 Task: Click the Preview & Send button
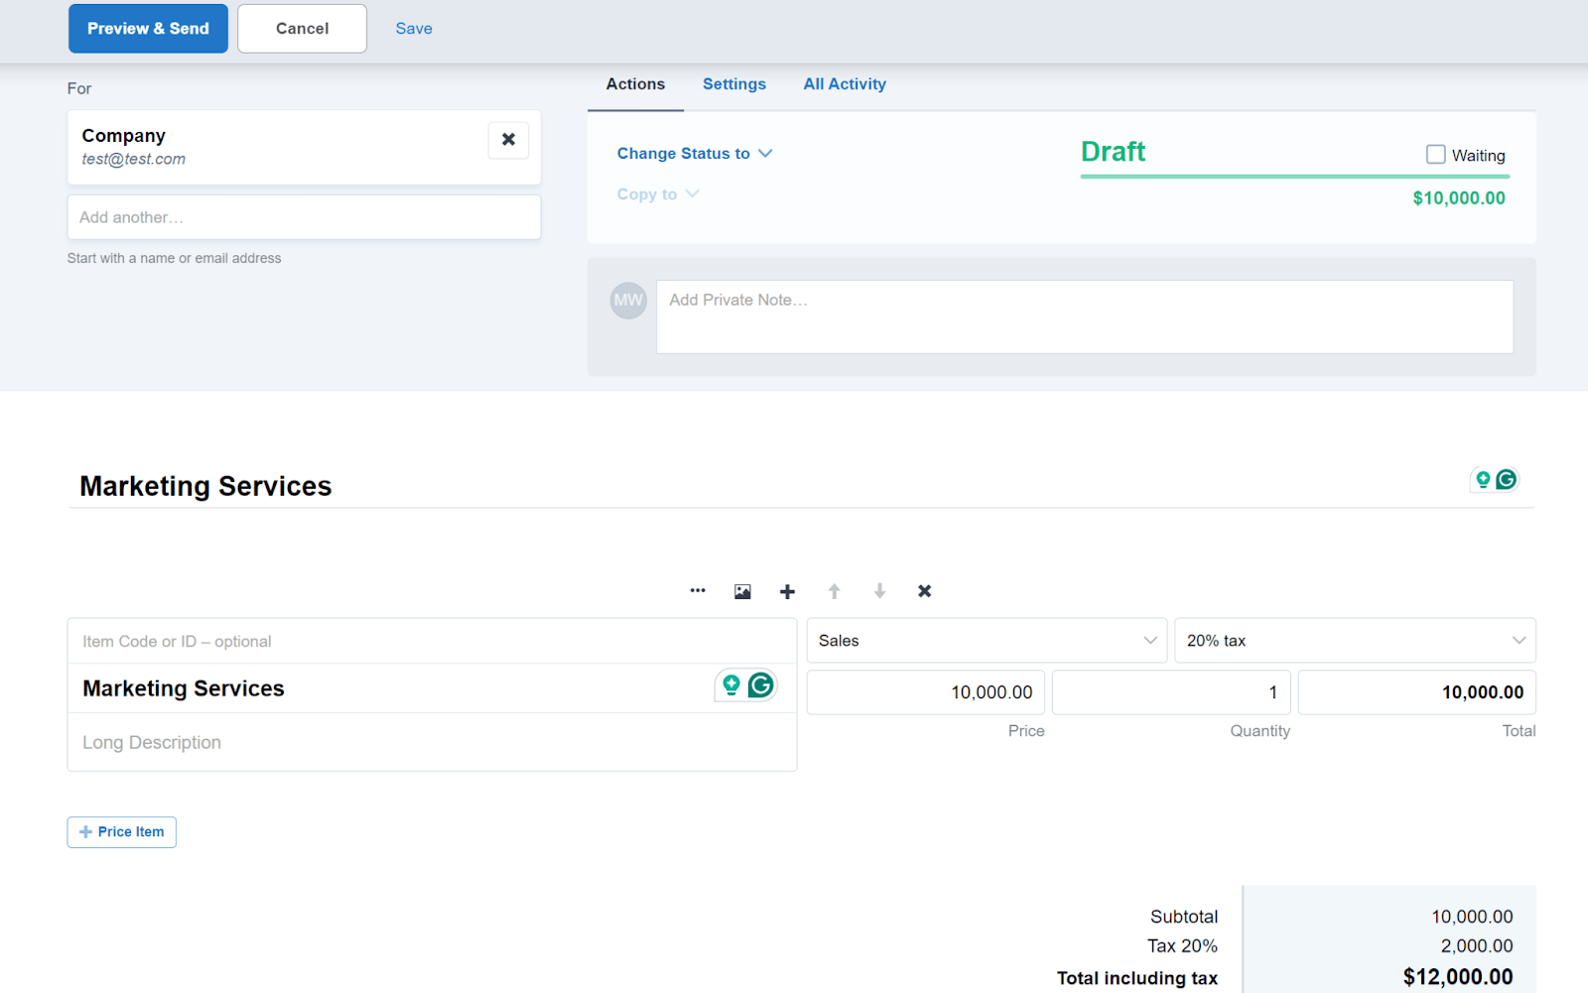148,29
